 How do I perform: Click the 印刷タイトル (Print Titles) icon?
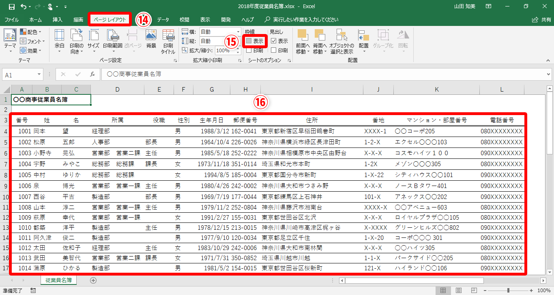tap(168, 42)
